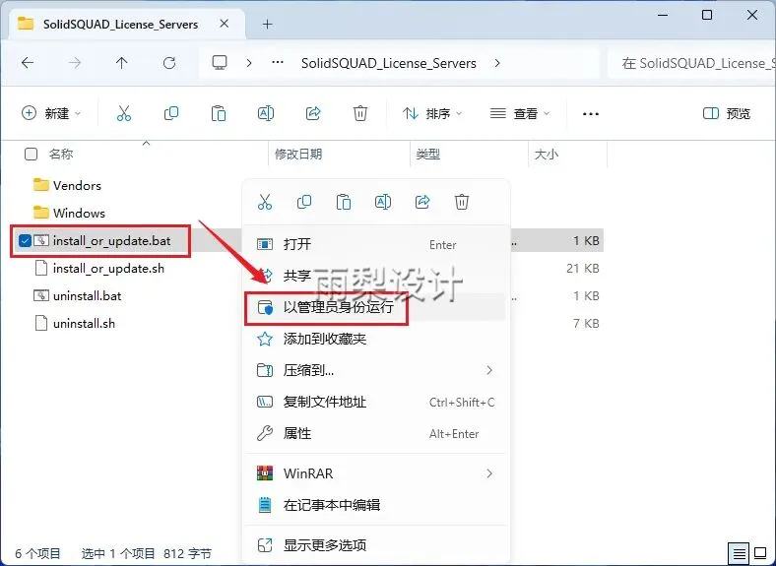Open the more options ellipsis in toolbar
This screenshot has width=776, height=566.
(x=591, y=114)
